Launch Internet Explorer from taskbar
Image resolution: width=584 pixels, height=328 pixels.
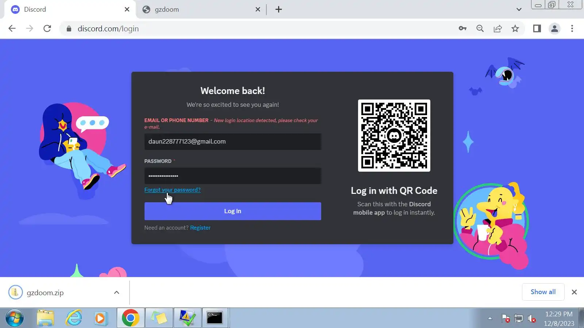click(x=74, y=318)
